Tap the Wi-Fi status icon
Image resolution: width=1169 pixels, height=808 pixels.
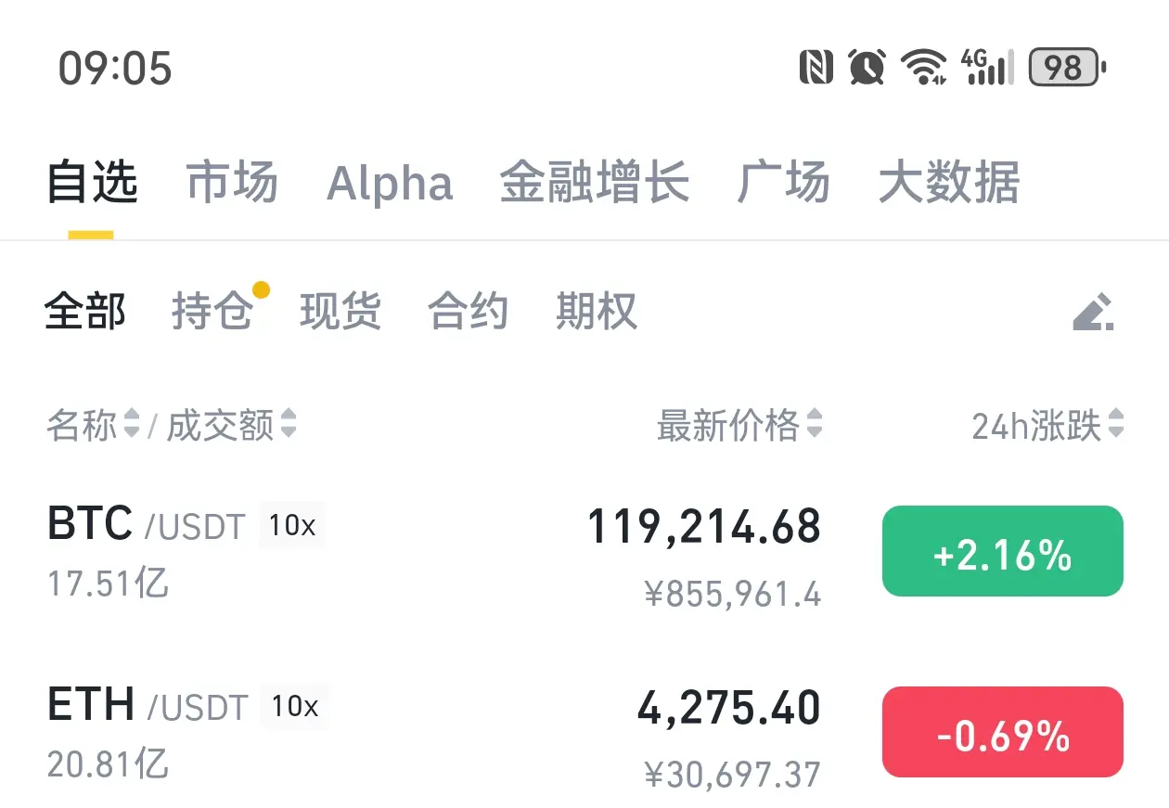923,68
